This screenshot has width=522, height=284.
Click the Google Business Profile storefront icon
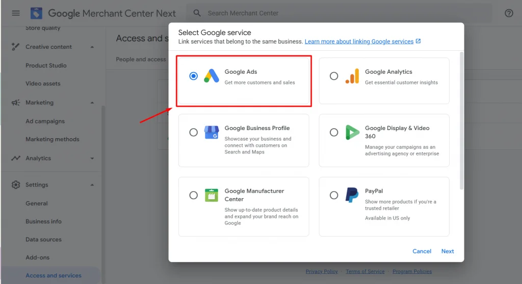click(212, 133)
